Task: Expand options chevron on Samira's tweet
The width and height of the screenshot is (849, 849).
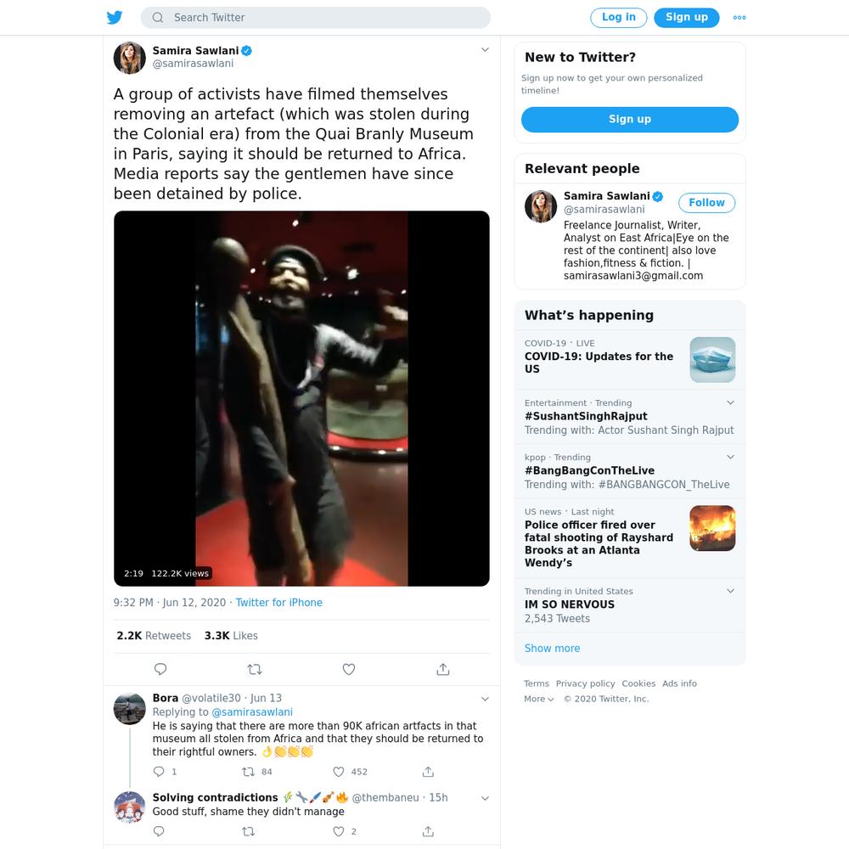Action: (485, 50)
